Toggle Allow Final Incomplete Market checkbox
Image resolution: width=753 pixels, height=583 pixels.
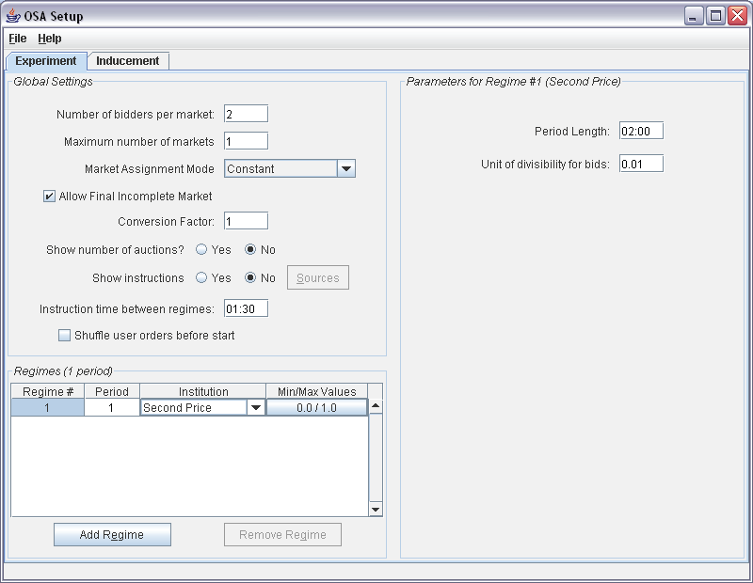50,197
